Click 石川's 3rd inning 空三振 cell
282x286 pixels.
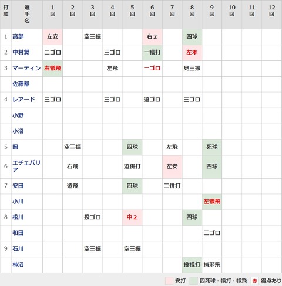click(92, 249)
